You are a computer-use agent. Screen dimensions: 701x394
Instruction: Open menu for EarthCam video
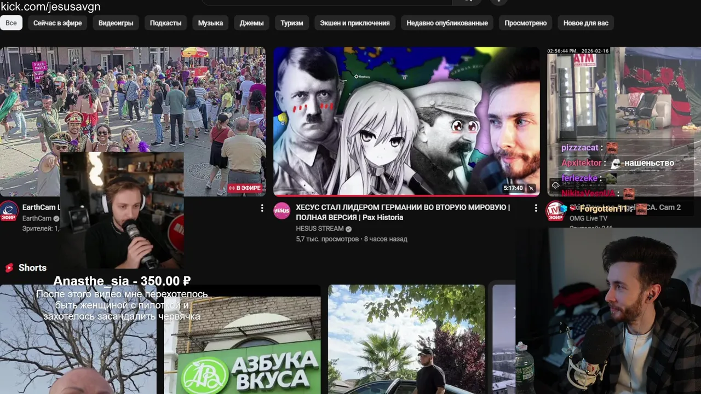(262, 208)
